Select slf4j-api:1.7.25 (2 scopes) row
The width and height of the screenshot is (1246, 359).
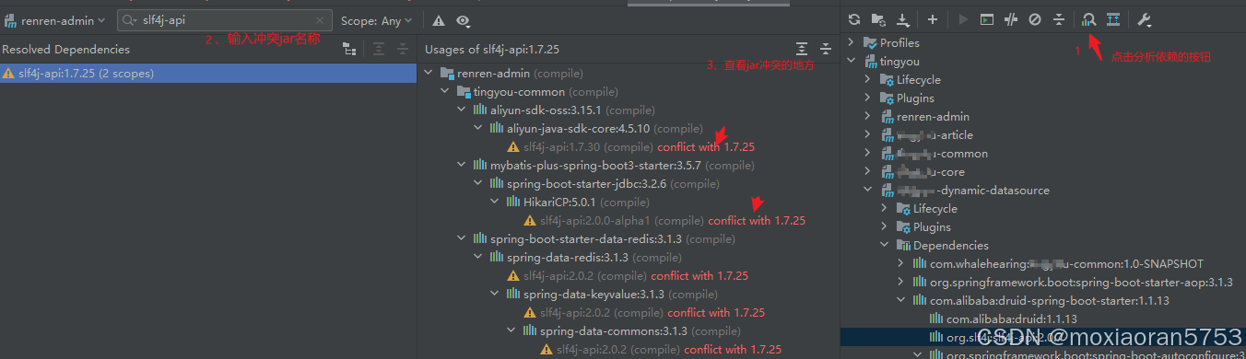(x=208, y=74)
